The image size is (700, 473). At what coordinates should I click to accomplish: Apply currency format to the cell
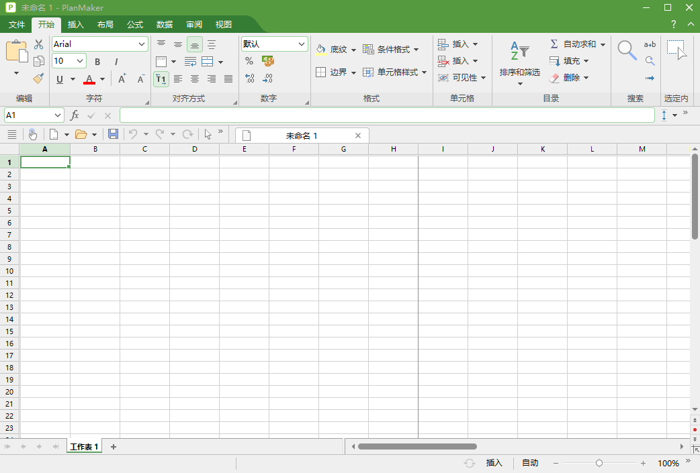[267, 60]
